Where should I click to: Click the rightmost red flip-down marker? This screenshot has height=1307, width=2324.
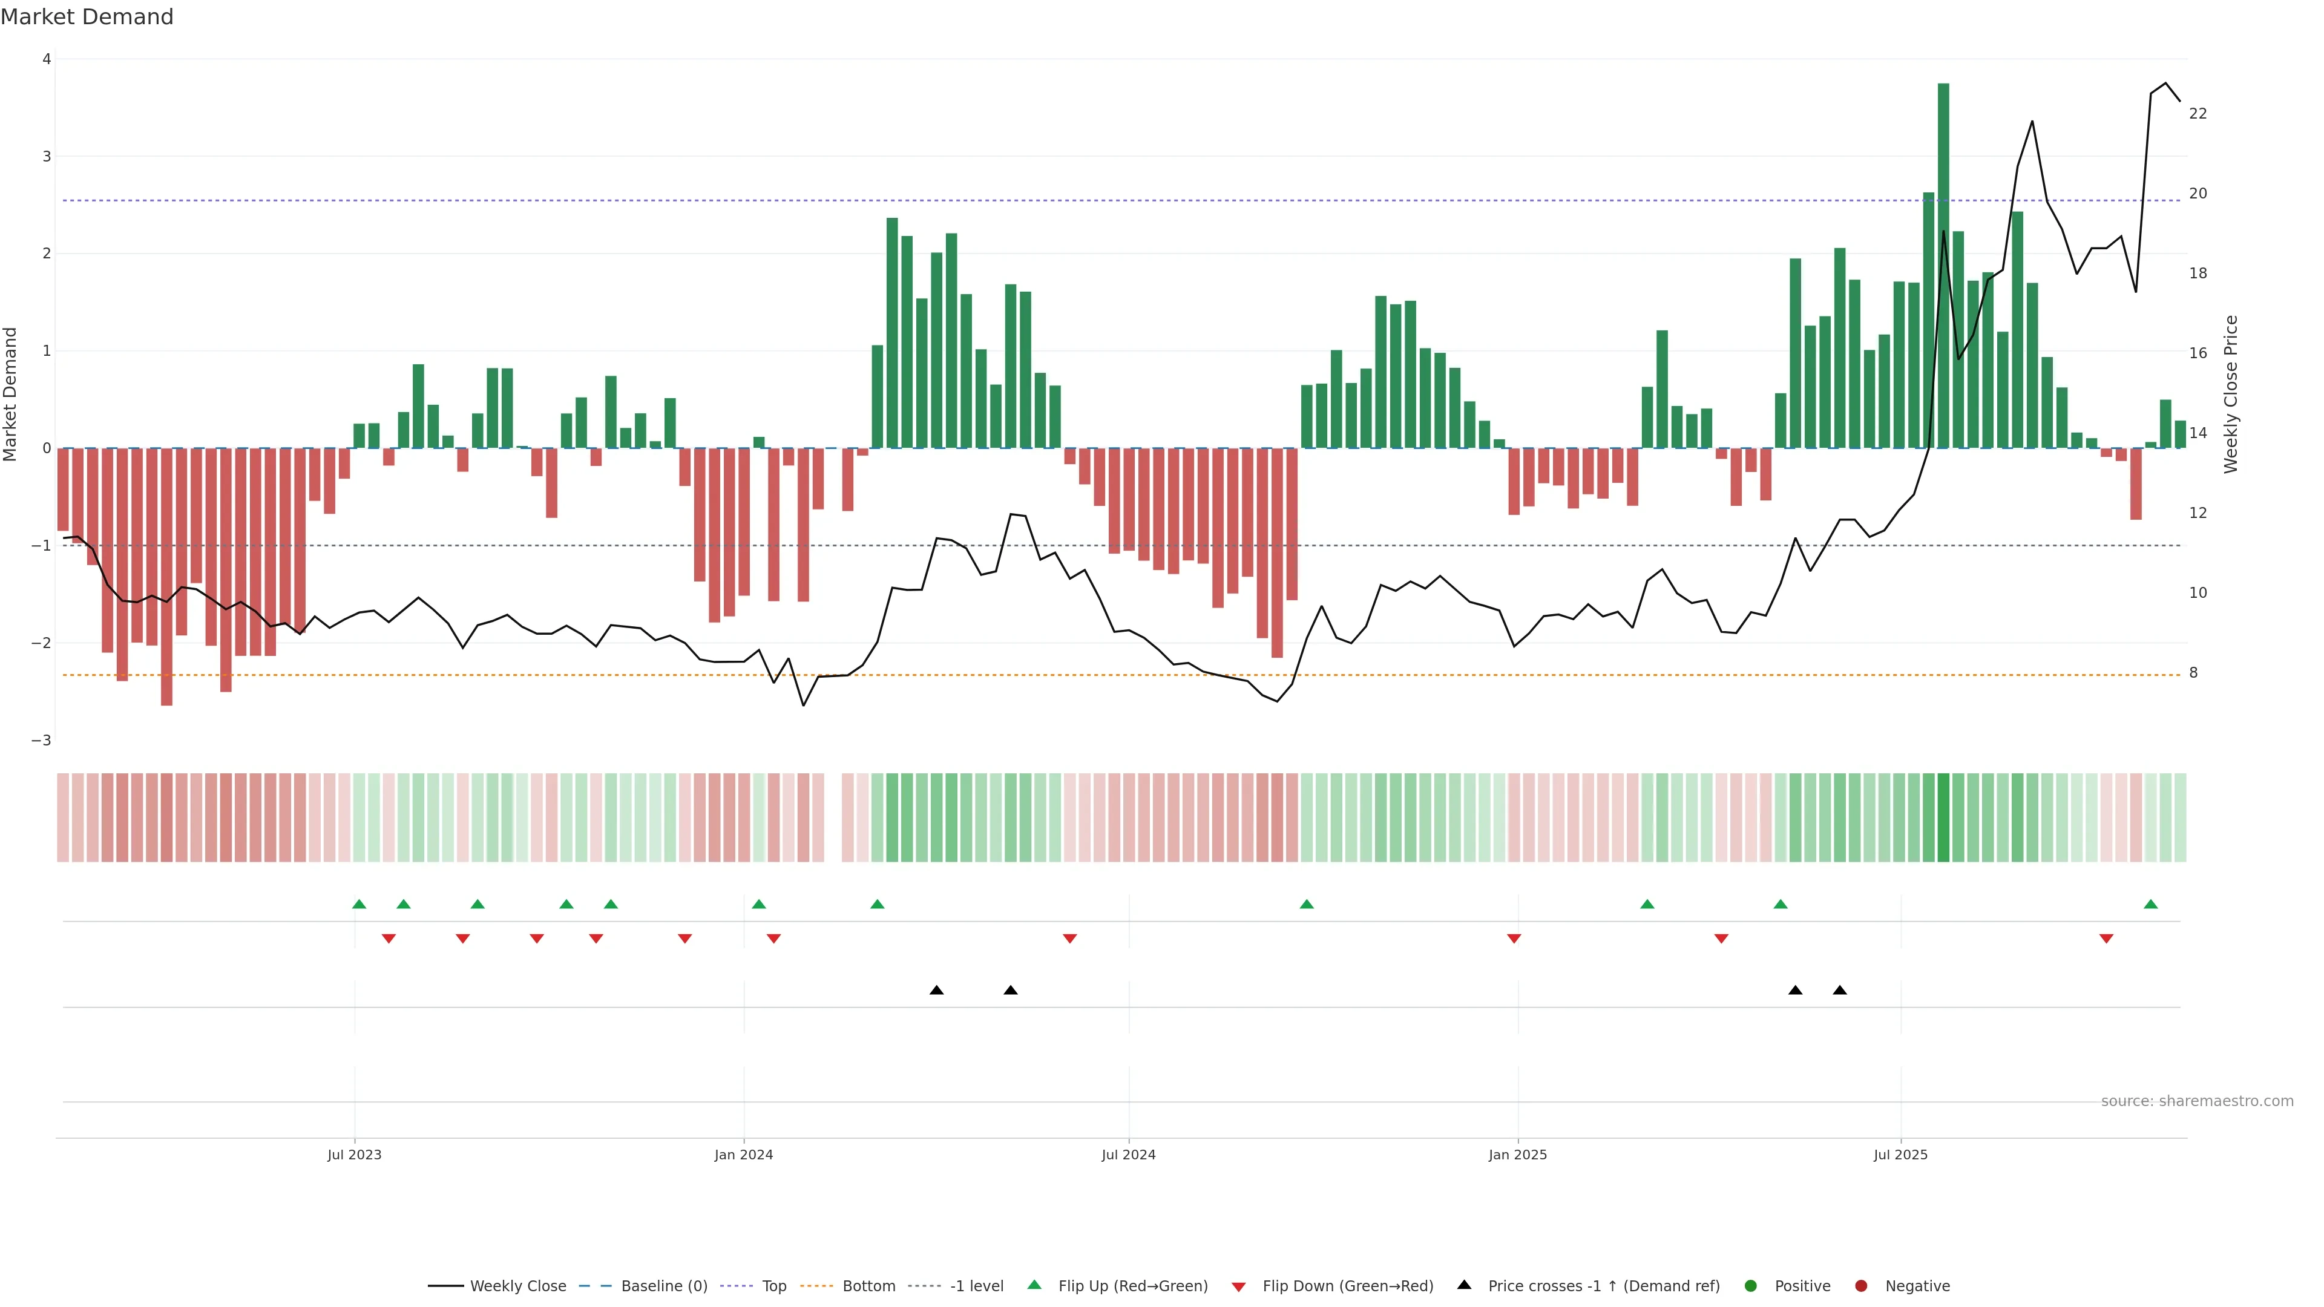[x=2107, y=939]
